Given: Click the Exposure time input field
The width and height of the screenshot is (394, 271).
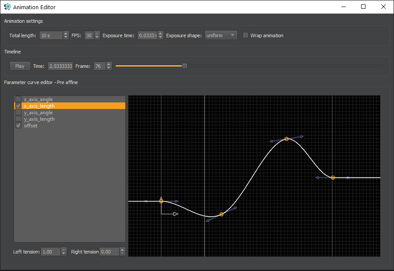Looking at the screenshot, I should [148, 35].
